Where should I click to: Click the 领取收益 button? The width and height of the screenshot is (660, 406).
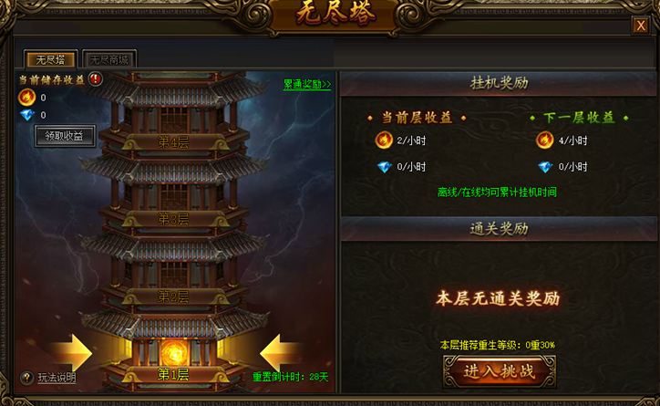point(65,136)
